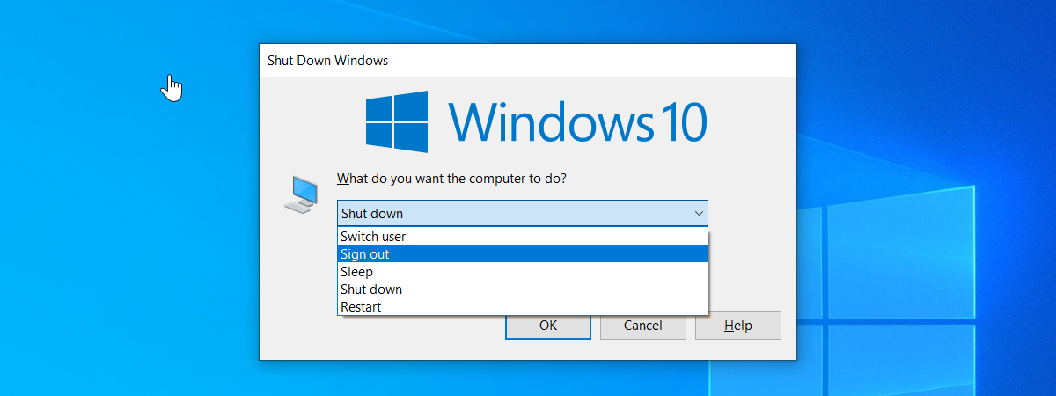This screenshot has width=1056, height=396.
Task: Select Shut down in the open list
Action: click(x=523, y=290)
